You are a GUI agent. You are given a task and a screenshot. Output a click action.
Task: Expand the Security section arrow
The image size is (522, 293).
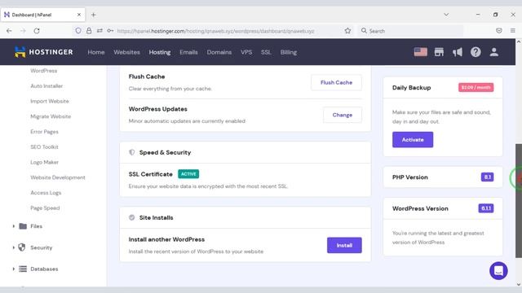pyautogui.click(x=14, y=247)
